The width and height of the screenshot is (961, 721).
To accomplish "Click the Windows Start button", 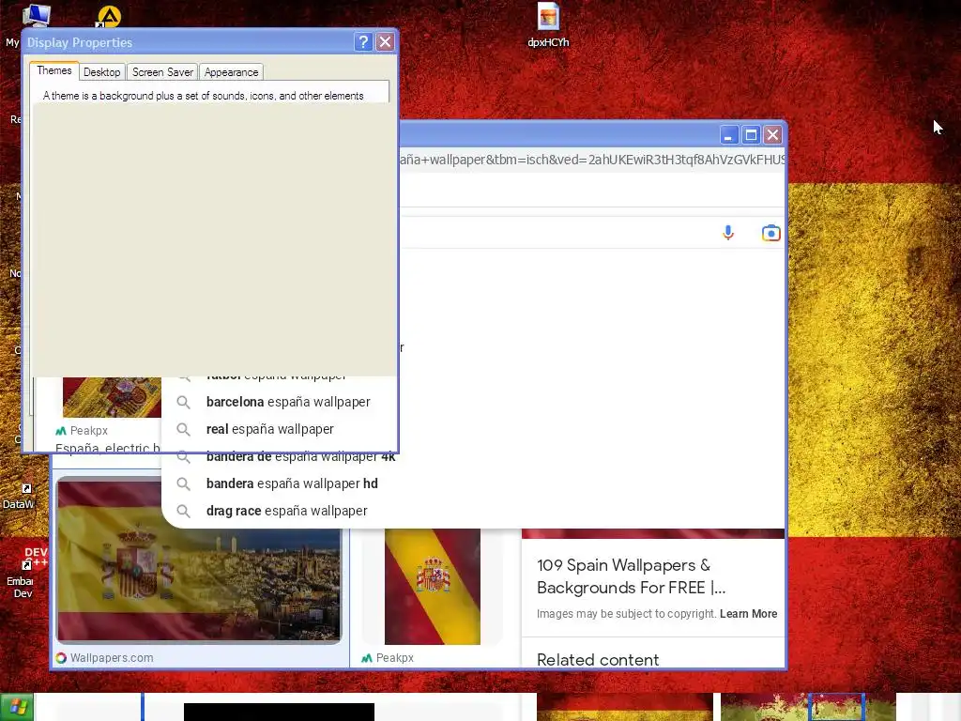I will (x=17, y=708).
